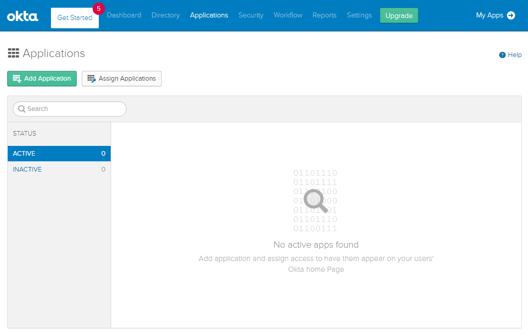Viewport: 528px width, 336px height.
Task: Select the Add Application icon
Action: coord(17,78)
